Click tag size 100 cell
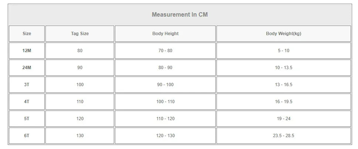The width and height of the screenshot is (358, 149). [x=80, y=85]
